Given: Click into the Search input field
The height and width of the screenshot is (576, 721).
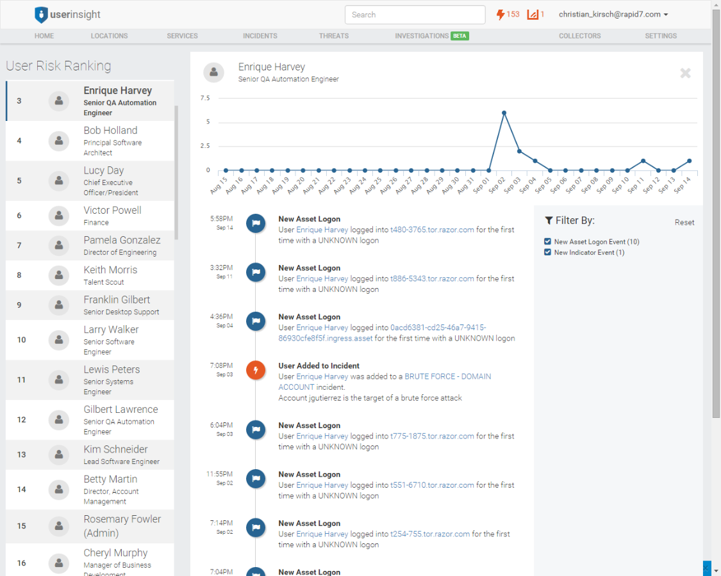Looking at the screenshot, I should [415, 15].
